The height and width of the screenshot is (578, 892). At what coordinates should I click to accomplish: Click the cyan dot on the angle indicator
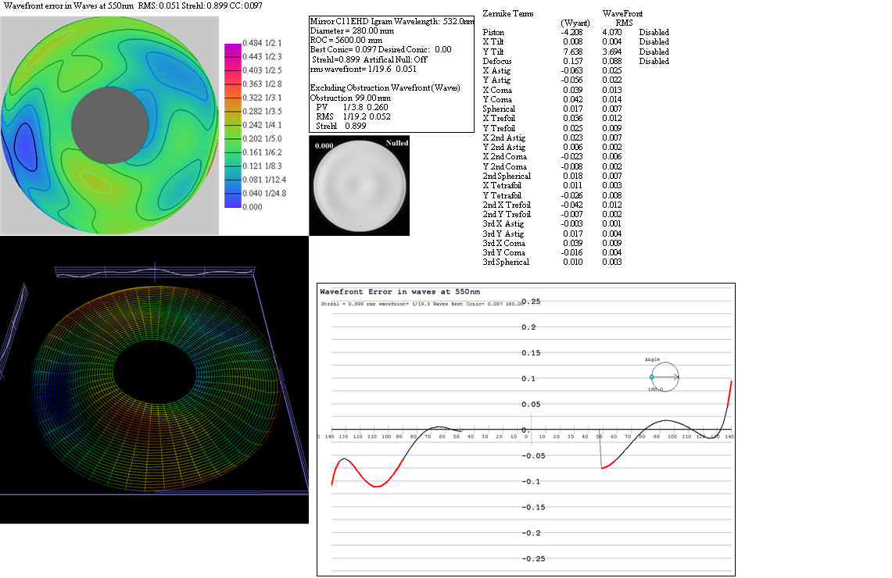point(651,377)
